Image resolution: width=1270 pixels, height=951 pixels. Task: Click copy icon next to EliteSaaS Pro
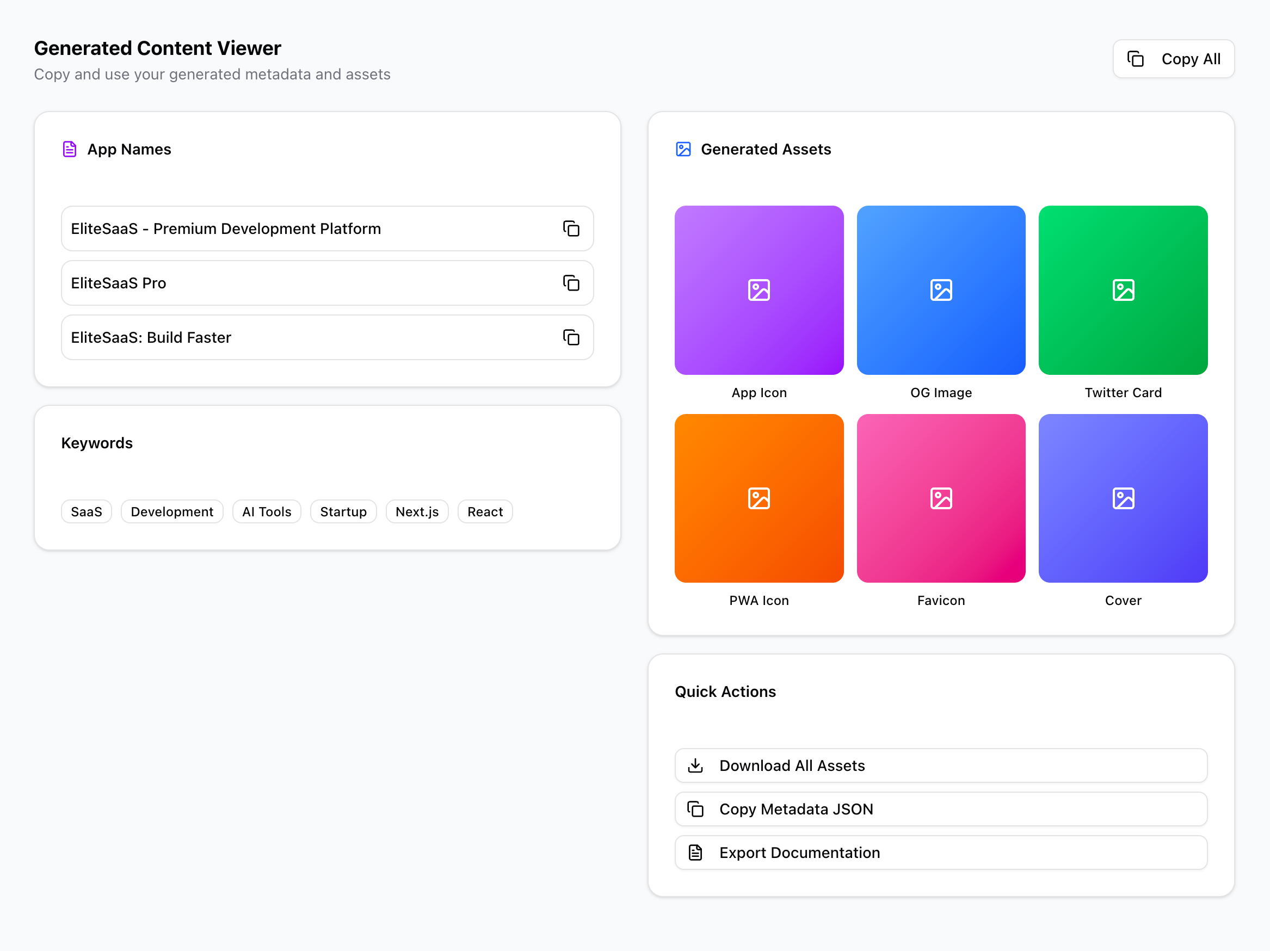pyautogui.click(x=571, y=283)
